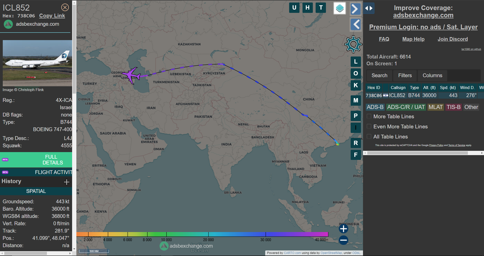The width and height of the screenshot is (484, 256).
Task: Open map settings gear icon
Action: tap(353, 44)
